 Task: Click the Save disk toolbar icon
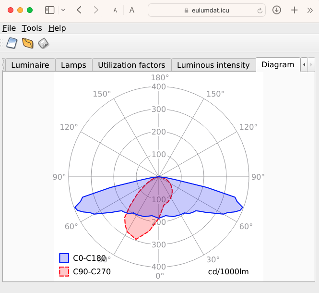[x=44, y=43]
